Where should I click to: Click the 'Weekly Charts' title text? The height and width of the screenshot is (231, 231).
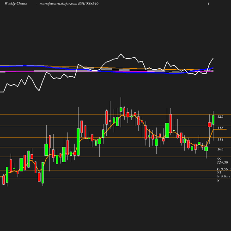tap(16, 3)
